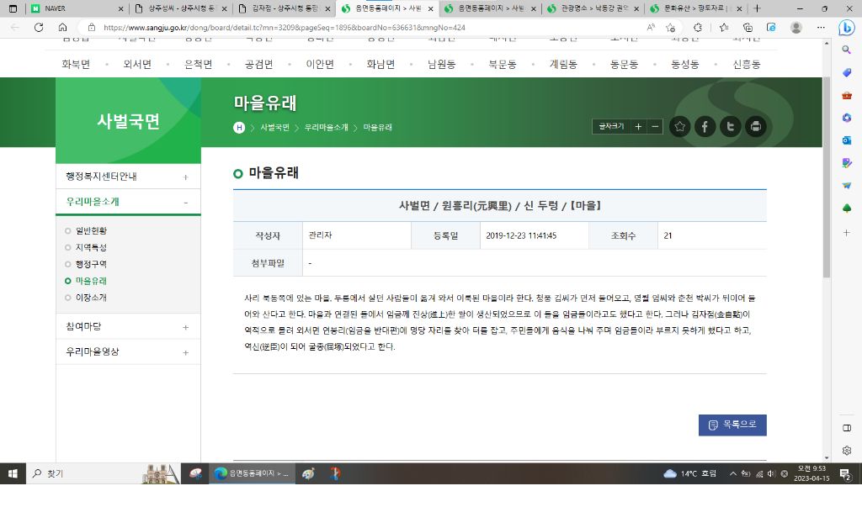862x507 pixels.
Task: Bookmark page with the star icon
Action: 679,126
